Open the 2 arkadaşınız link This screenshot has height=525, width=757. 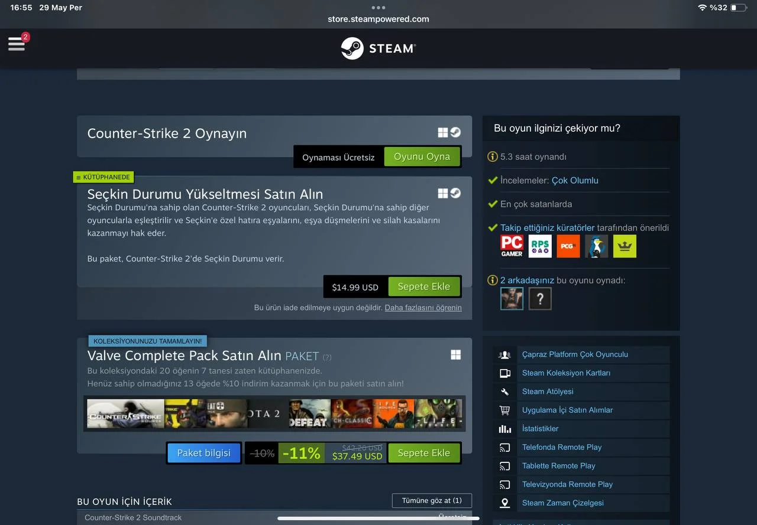[x=527, y=280]
